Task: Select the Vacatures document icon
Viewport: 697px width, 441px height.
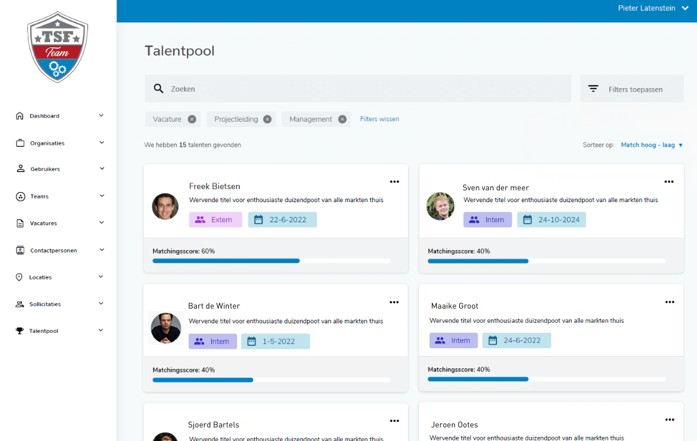Action: tap(19, 223)
